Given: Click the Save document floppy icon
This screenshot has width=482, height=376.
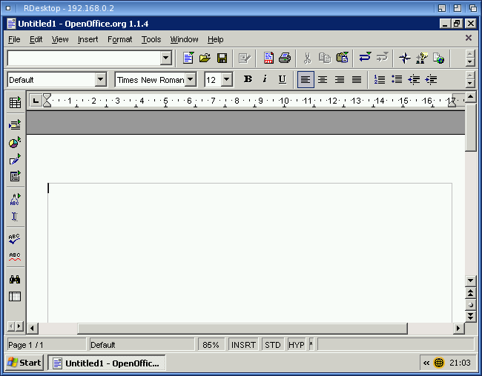Looking at the screenshot, I should pyautogui.click(x=222, y=58).
